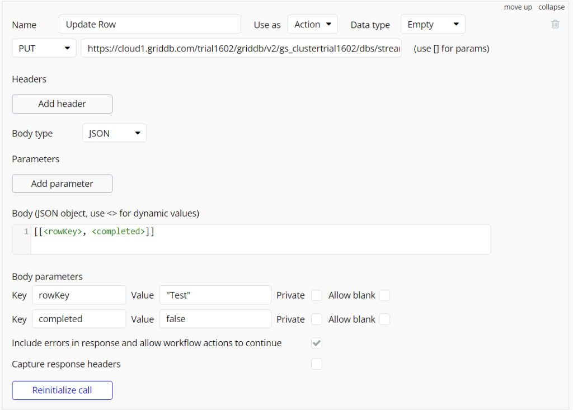Click the Add header button
This screenshot has height=410, width=573.
(62, 104)
